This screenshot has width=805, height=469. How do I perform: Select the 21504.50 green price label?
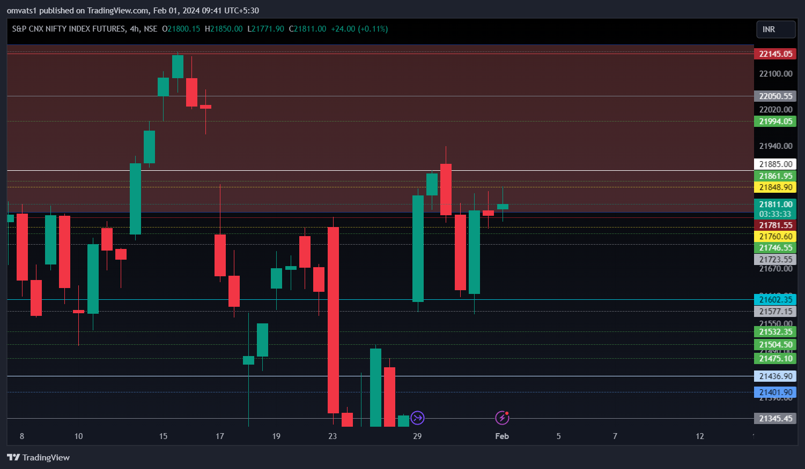coord(775,345)
